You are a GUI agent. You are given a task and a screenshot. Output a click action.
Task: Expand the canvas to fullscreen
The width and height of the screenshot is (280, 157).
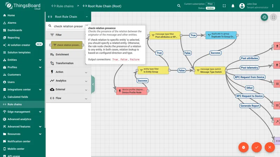coord(273,17)
